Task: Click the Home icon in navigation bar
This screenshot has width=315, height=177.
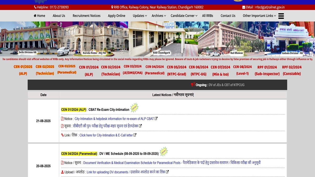Action: [35, 16]
